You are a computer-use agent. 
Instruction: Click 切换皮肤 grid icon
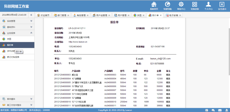tap(195, 4)
